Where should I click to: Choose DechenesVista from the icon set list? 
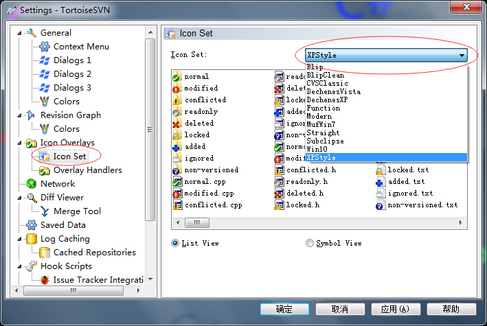pos(386,91)
